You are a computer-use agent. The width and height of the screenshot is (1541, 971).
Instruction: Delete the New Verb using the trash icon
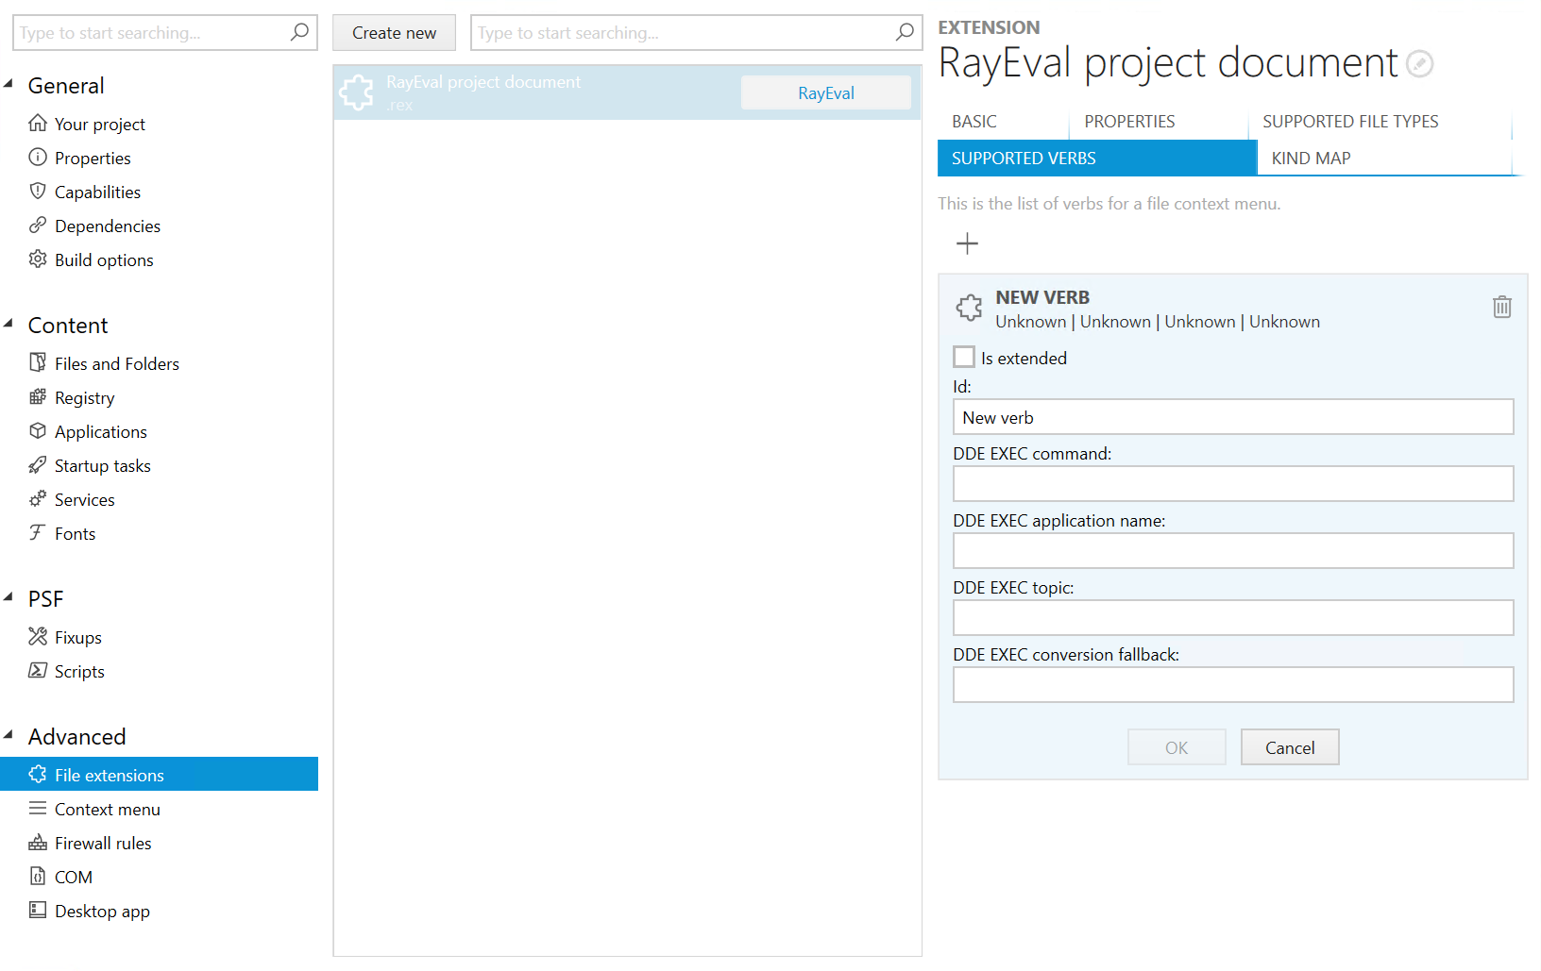(1502, 307)
